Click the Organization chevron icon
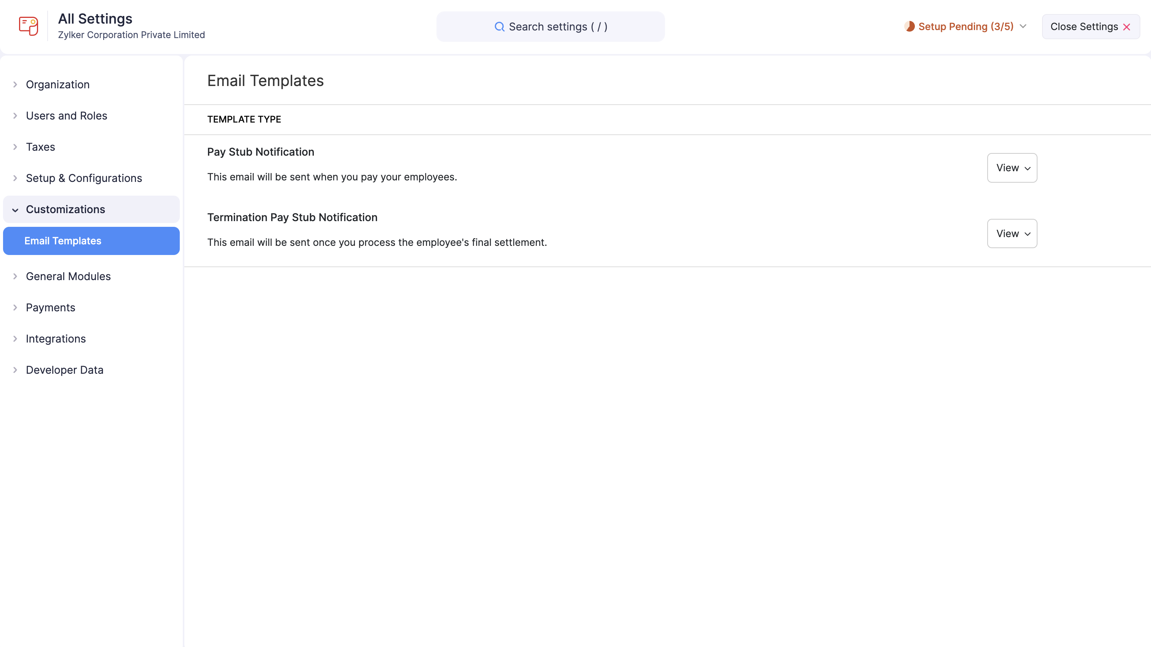 tap(15, 84)
